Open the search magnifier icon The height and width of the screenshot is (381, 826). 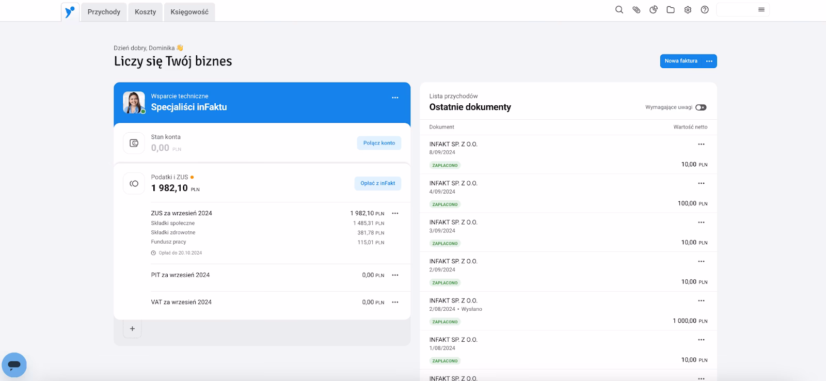[x=619, y=10]
